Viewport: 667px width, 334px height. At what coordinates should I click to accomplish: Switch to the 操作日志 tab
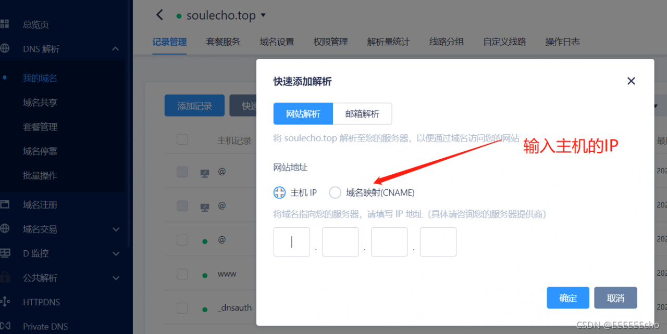[562, 42]
